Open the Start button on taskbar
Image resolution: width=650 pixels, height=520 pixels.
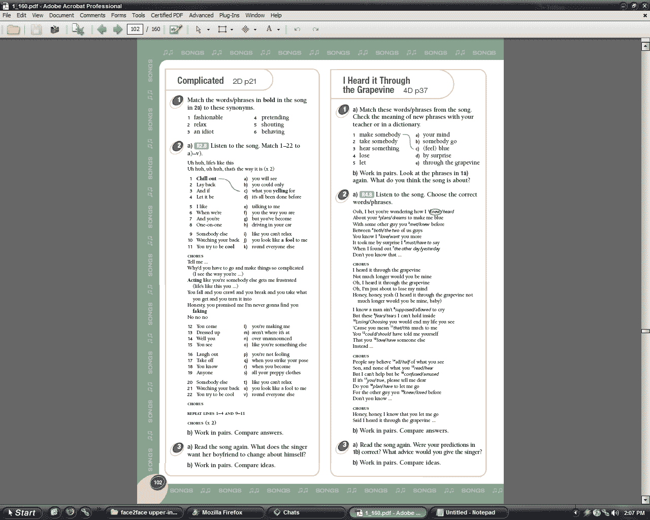(x=21, y=512)
